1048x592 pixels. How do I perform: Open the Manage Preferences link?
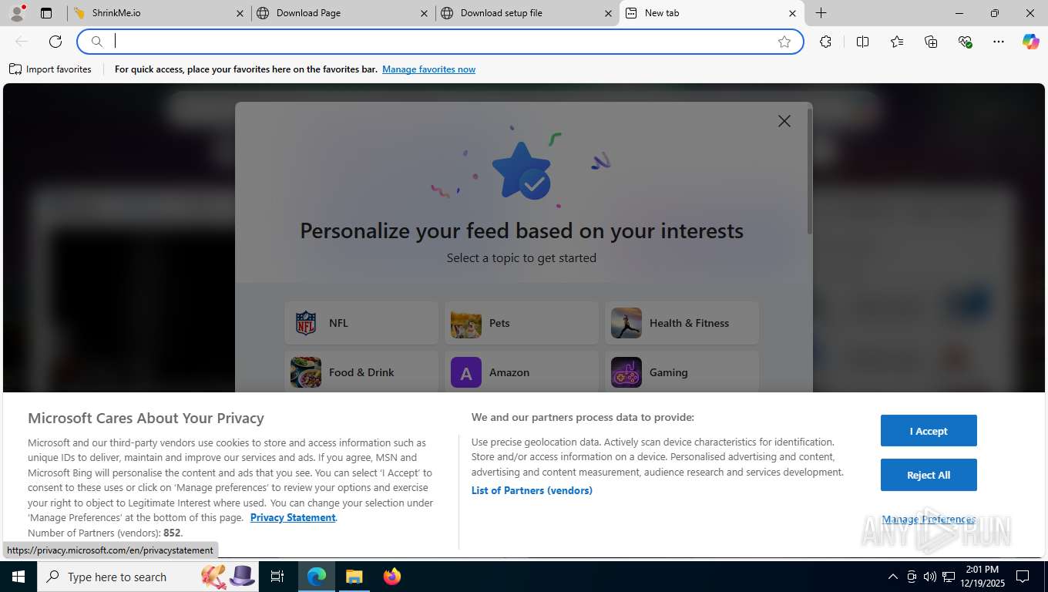929,520
